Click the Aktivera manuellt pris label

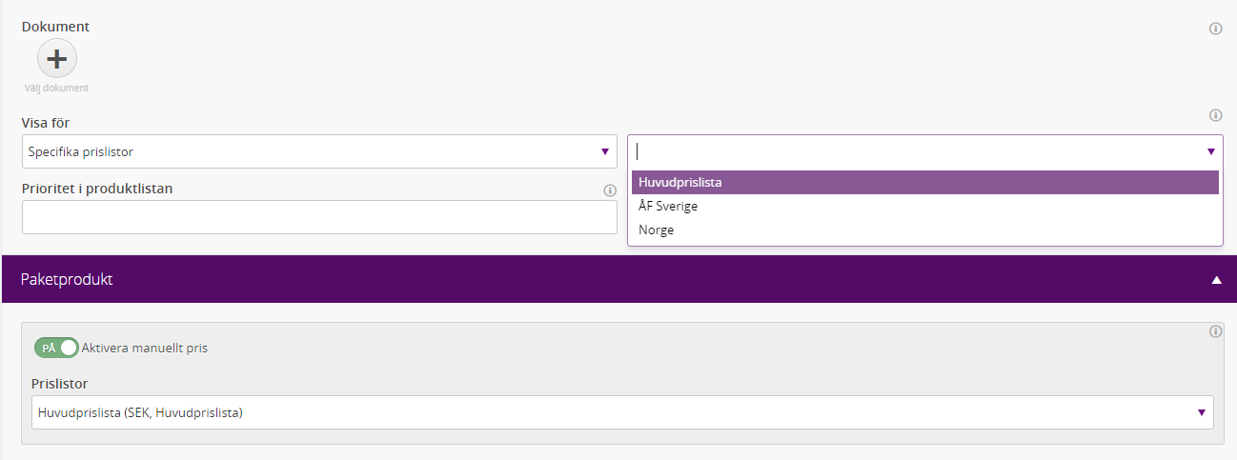145,348
